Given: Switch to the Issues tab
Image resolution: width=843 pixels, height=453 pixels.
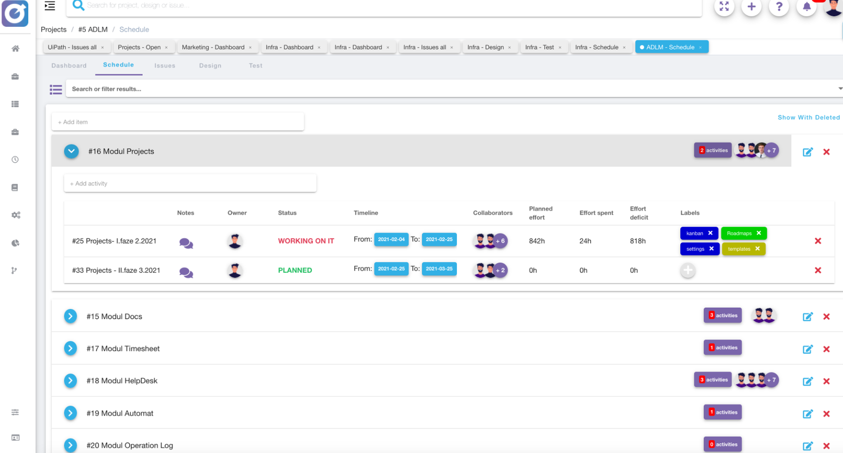Looking at the screenshot, I should point(164,66).
